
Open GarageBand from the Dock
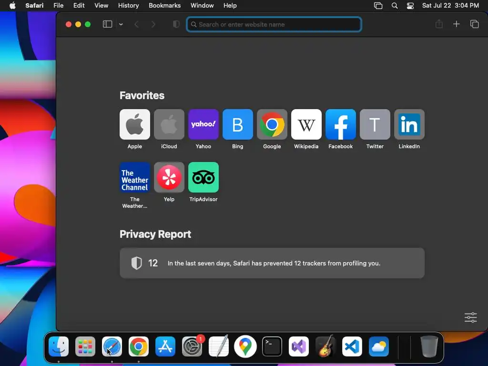[x=325, y=346]
